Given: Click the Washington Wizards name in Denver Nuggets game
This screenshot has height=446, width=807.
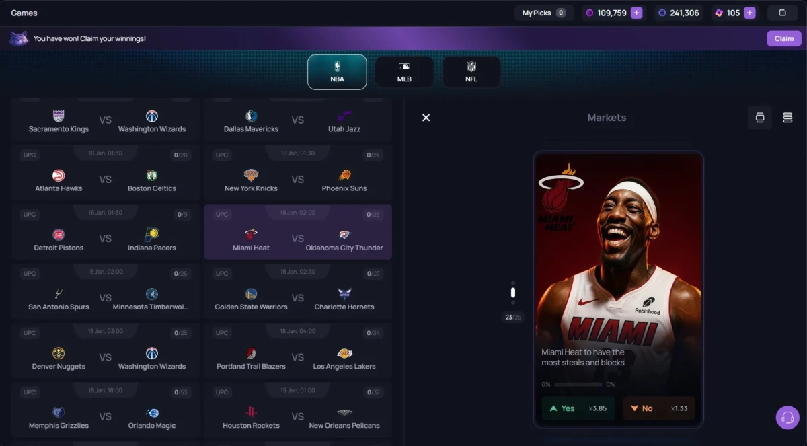Looking at the screenshot, I should tap(152, 367).
